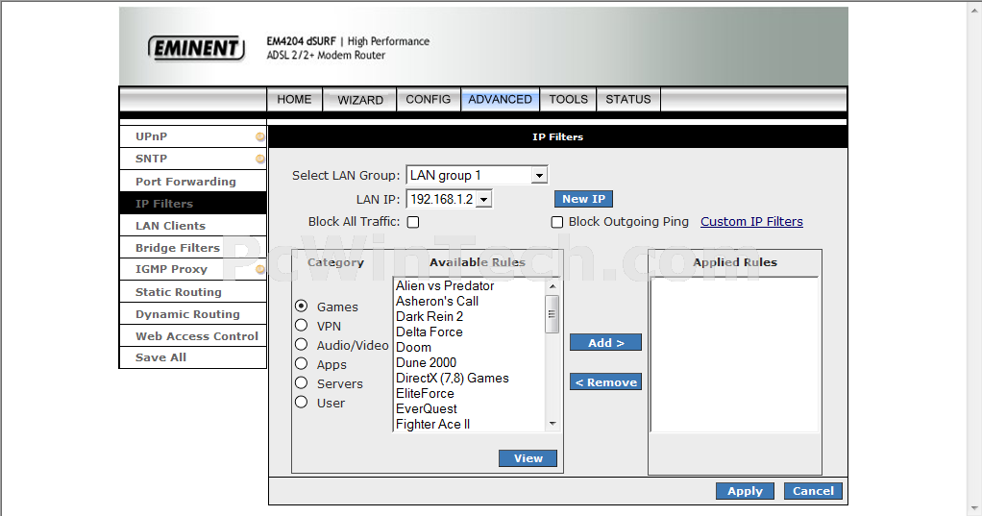
Task: Choose the Audio/Video category radio button
Action: 302,344
